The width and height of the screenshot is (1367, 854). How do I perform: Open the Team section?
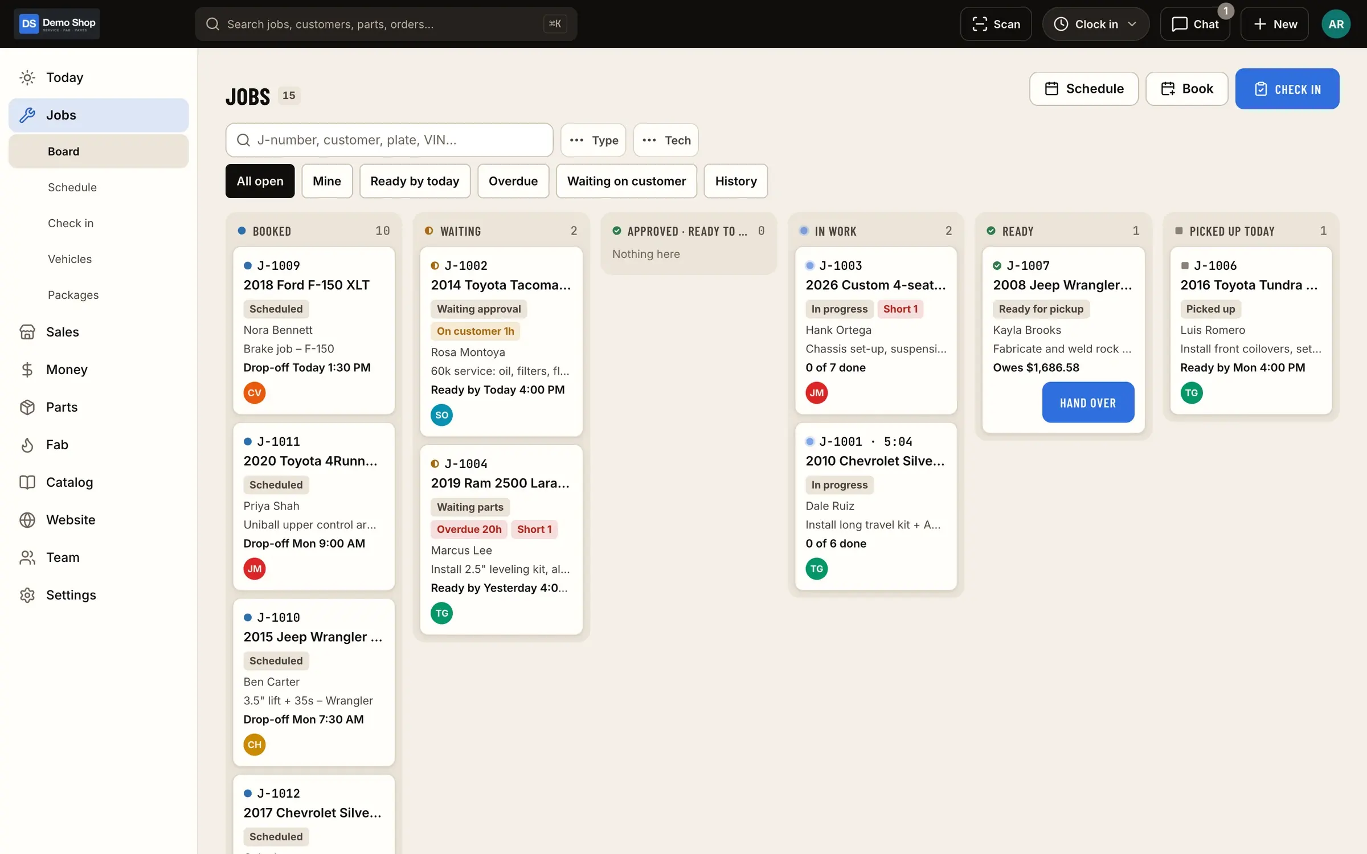pos(99,557)
